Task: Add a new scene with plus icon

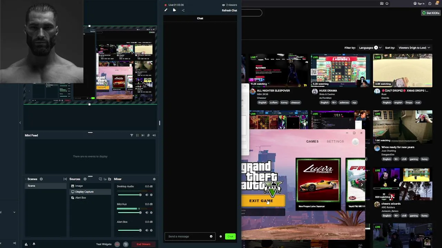Action: (x=41, y=179)
